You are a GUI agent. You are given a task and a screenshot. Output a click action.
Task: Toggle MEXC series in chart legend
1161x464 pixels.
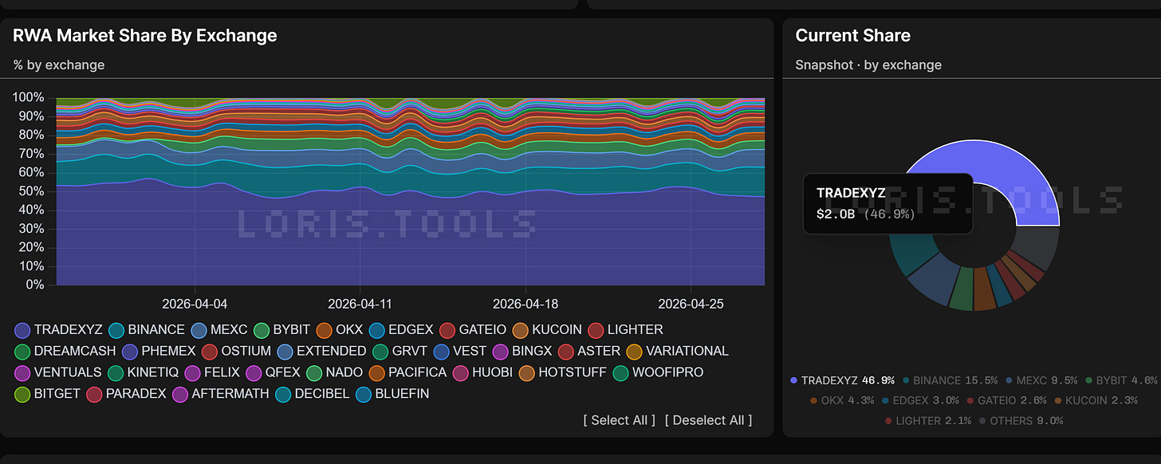click(x=219, y=330)
